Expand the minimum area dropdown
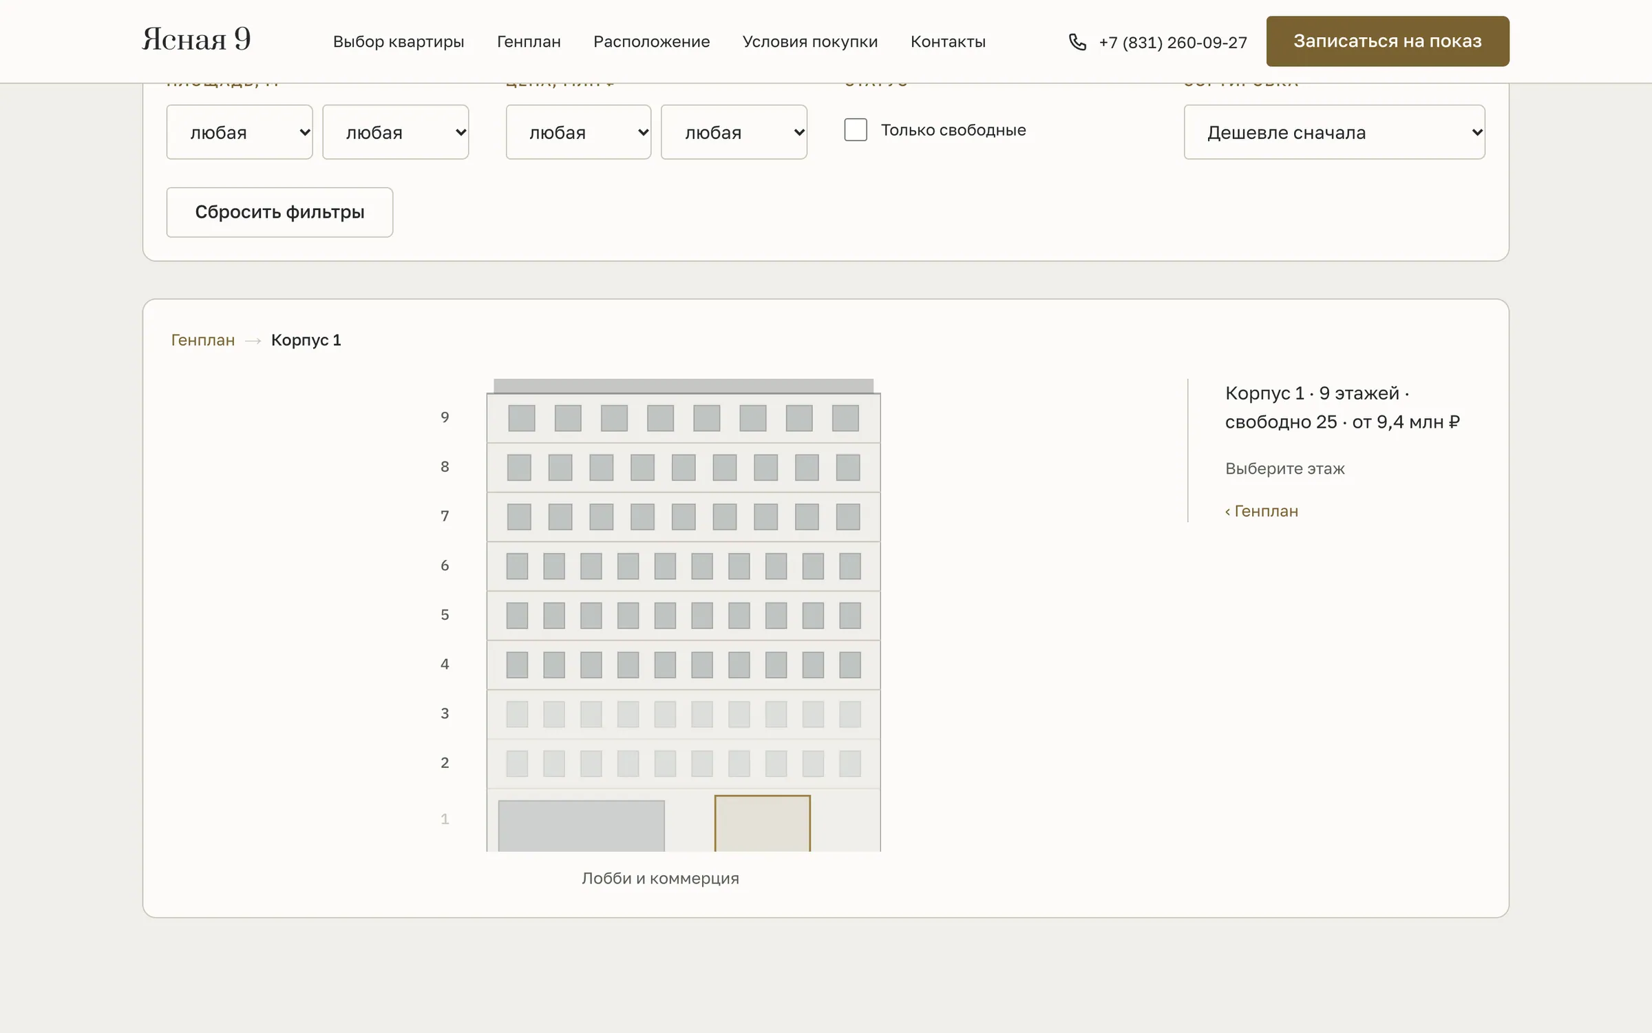 pos(240,132)
